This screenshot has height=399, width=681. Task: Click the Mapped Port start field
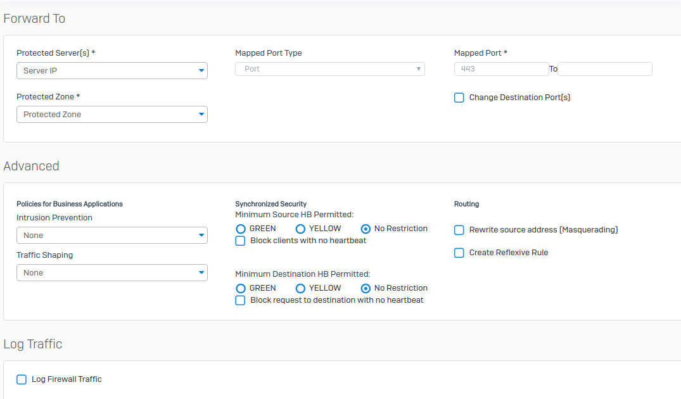[x=501, y=69]
